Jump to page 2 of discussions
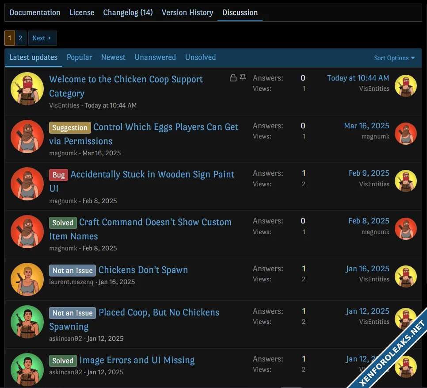 click(x=20, y=38)
